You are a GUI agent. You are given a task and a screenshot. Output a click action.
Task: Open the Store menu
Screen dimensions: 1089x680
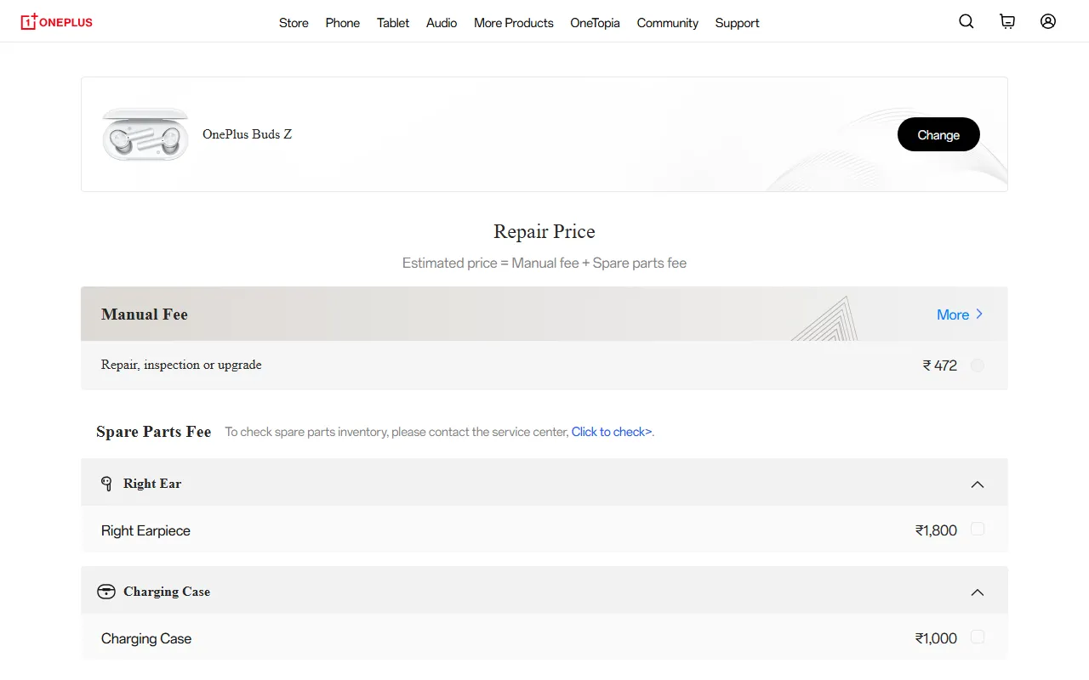tap(294, 23)
